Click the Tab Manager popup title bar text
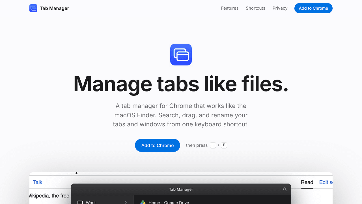The height and width of the screenshot is (204, 362). click(x=181, y=189)
